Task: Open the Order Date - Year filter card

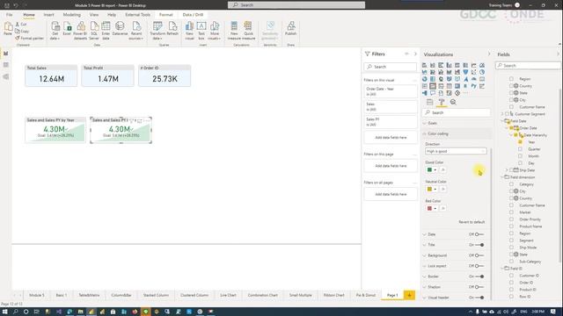Action: pos(391,91)
